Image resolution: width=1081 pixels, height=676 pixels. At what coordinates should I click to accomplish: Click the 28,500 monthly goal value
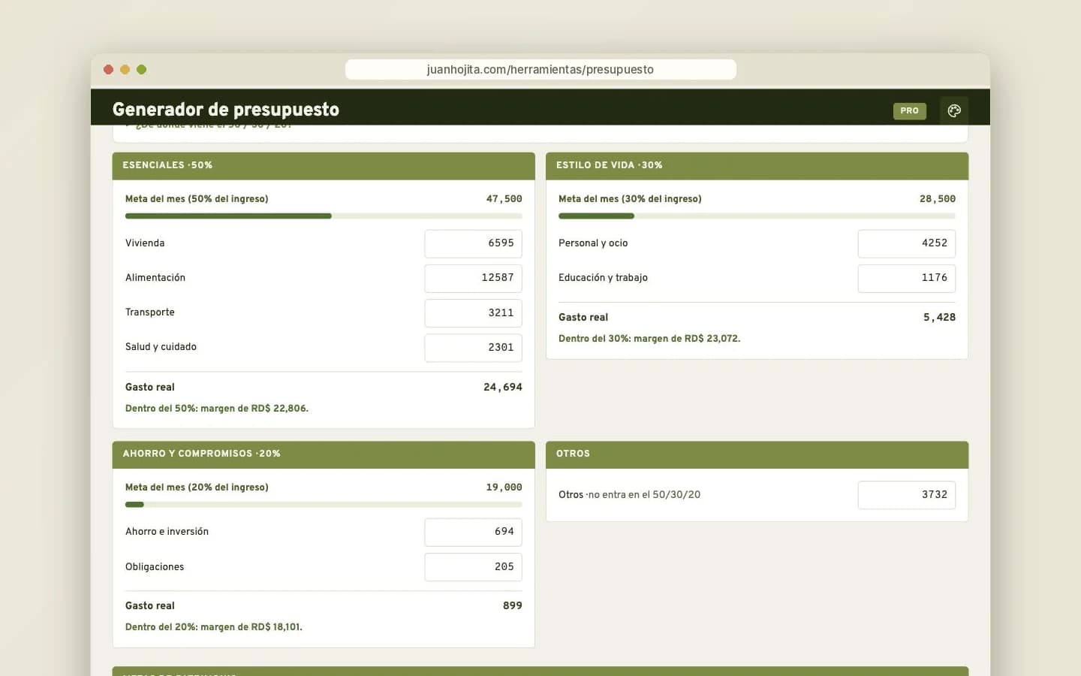coord(938,199)
